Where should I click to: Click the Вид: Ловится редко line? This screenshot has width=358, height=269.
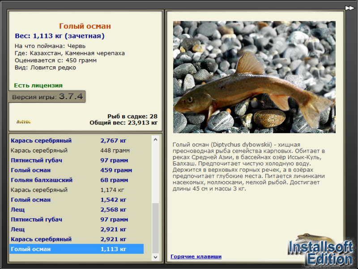(x=45, y=68)
